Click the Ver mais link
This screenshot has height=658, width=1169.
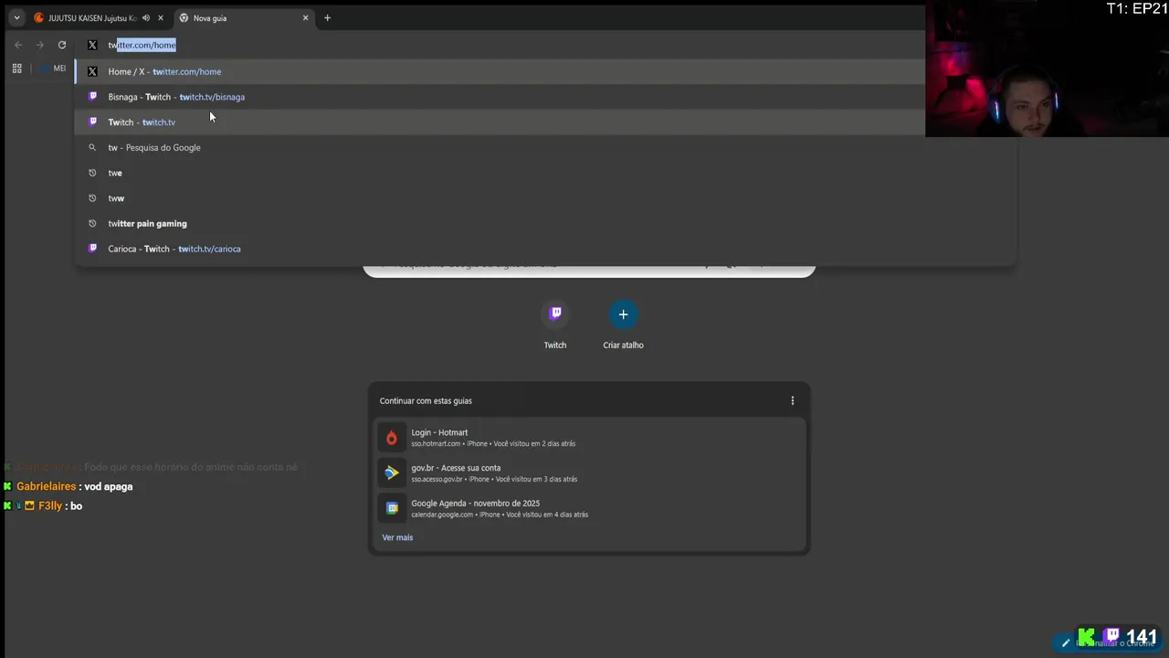(397, 537)
